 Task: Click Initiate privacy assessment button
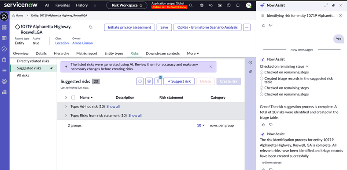point(129,27)
